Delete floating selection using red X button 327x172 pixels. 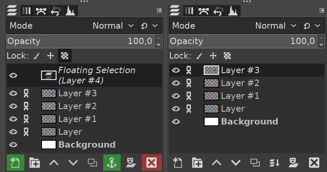(x=152, y=163)
